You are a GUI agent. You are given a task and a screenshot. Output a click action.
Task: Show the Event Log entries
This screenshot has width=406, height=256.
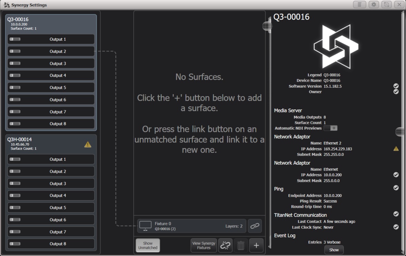[x=334, y=250]
